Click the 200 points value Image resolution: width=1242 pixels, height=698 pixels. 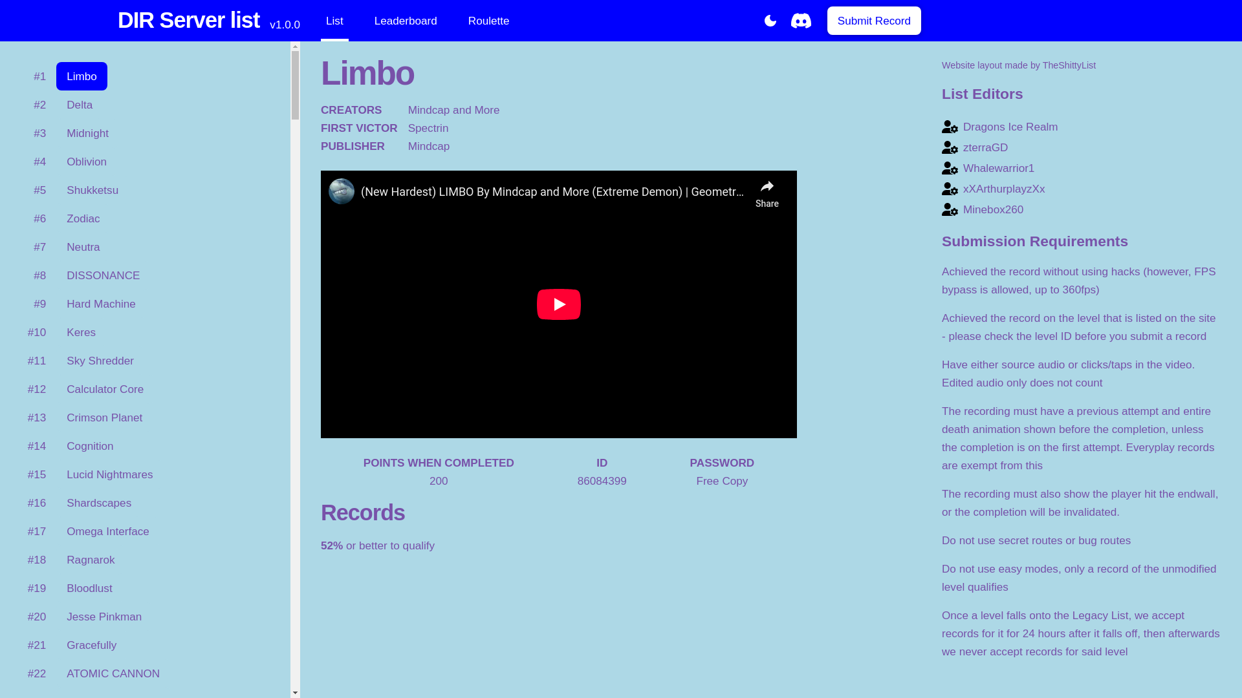pyautogui.click(x=439, y=481)
